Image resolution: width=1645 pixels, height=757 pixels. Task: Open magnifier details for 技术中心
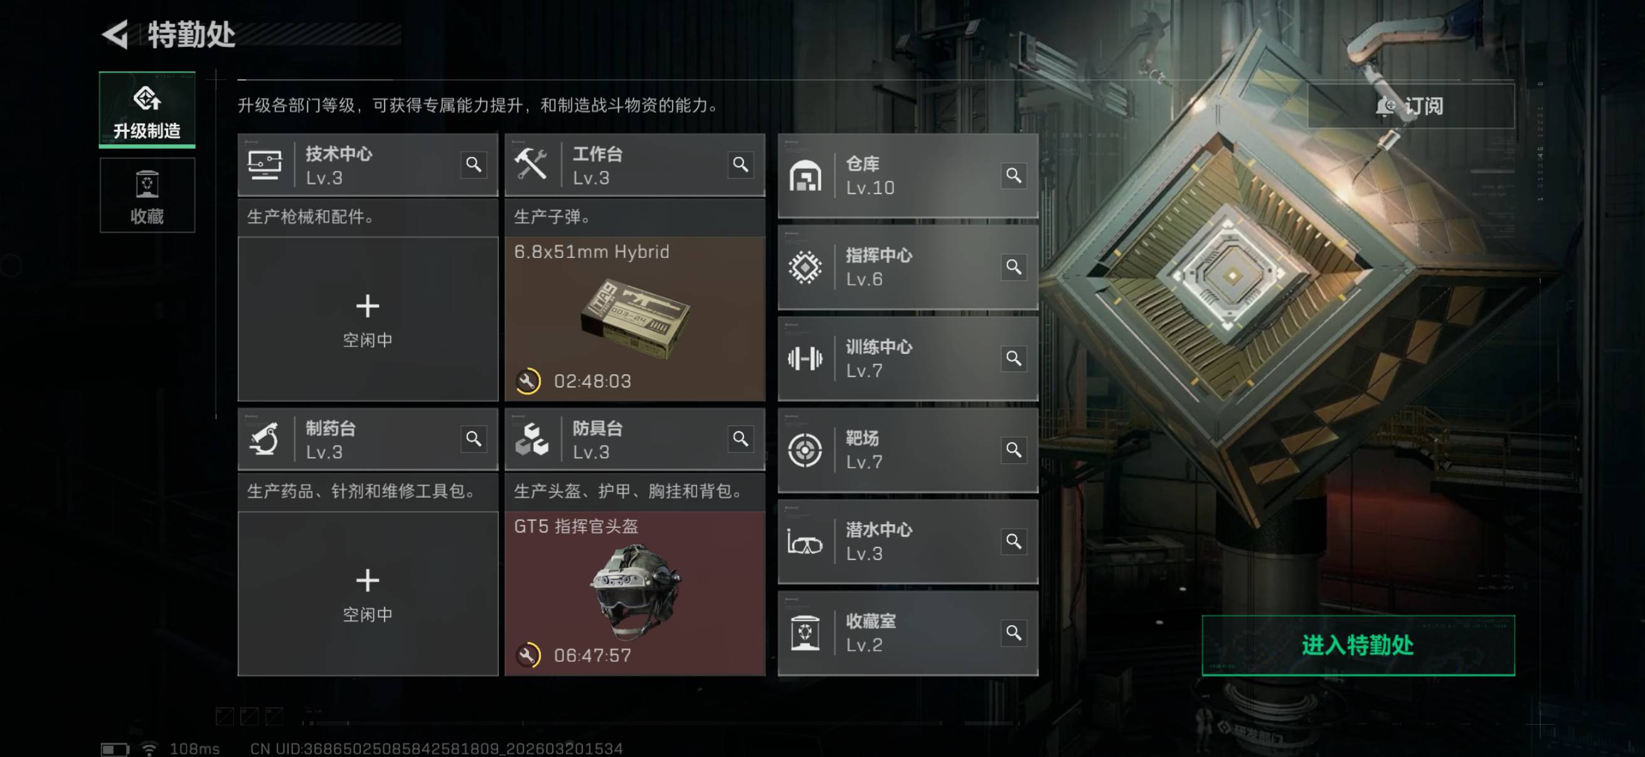click(473, 165)
